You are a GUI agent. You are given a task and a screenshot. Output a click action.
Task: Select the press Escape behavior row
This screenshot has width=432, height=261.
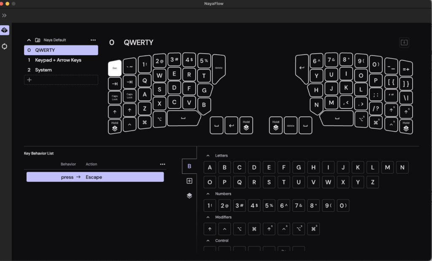(95, 177)
